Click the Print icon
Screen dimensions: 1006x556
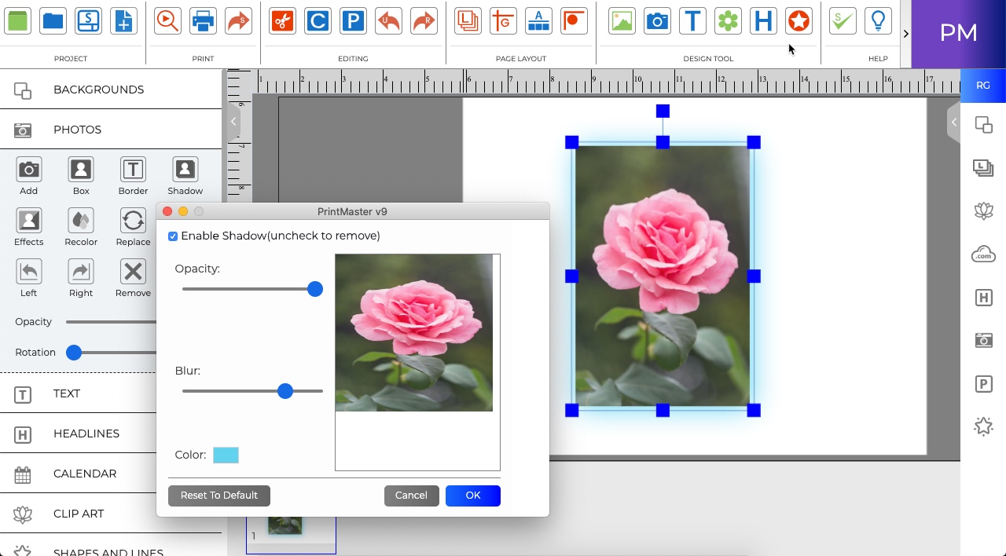(x=203, y=21)
